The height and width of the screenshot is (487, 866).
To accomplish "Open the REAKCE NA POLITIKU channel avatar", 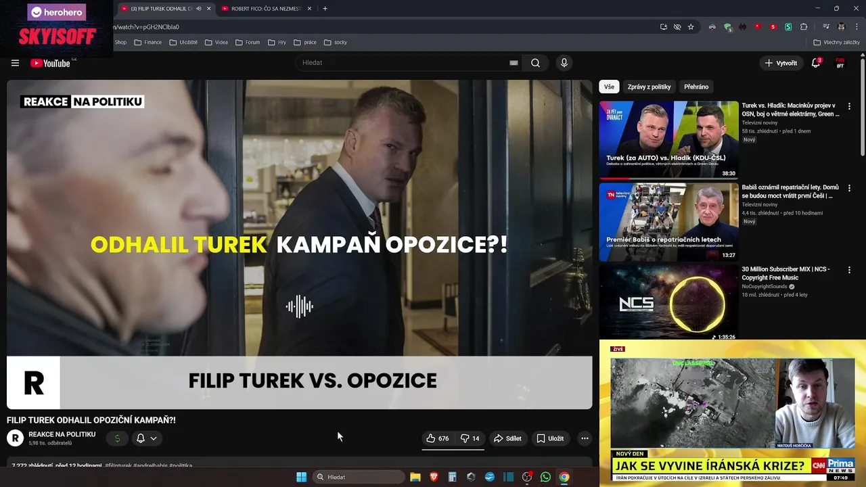I will point(15,438).
